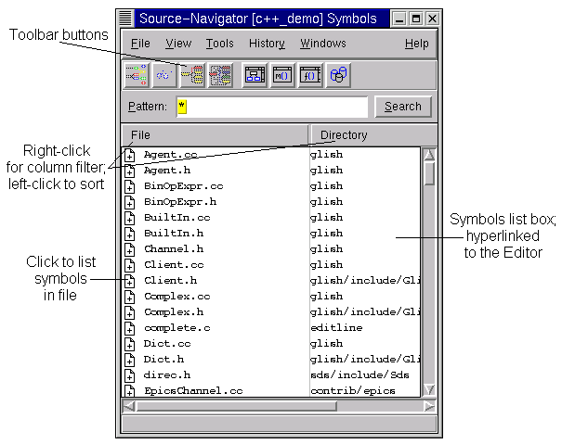Image resolution: width=562 pixels, height=444 pixels.
Task: Toggle the Classes symbol filter icon
Action: tap(255, 75)
